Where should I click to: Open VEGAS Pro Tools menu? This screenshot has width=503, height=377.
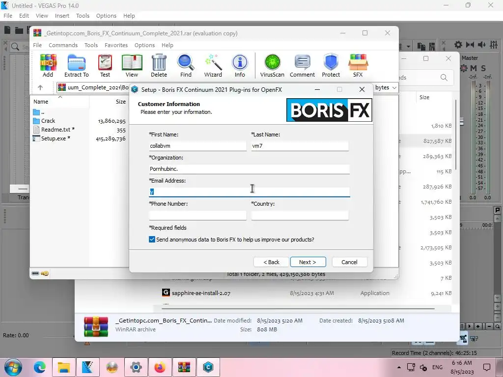[x=83, y=16]
